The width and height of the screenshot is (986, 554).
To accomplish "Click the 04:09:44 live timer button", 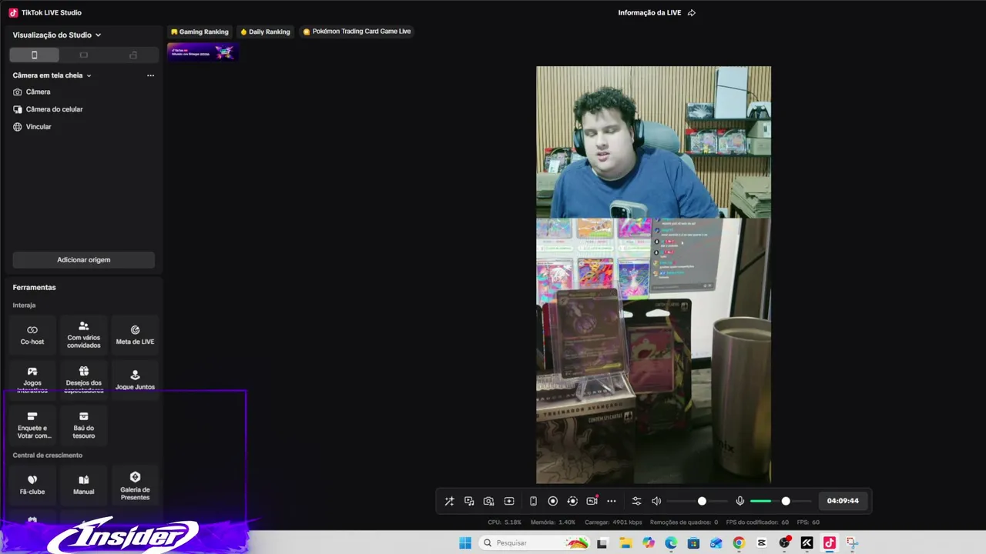I will [x=843, y=501].
